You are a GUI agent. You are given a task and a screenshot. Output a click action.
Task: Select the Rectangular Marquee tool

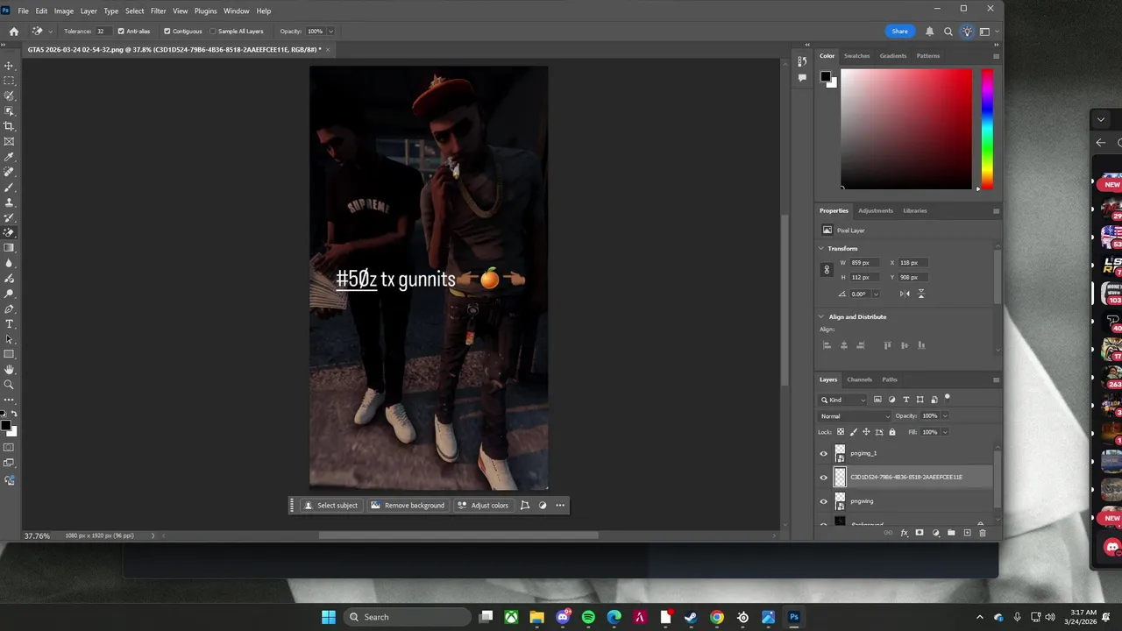(x=10, y=81)
